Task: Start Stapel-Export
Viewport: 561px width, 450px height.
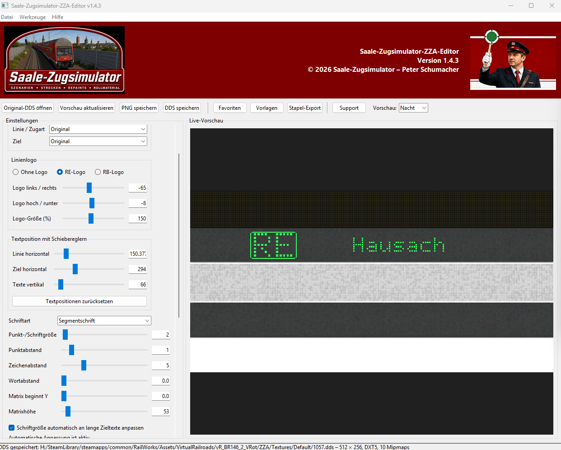Action: [305, 108]
